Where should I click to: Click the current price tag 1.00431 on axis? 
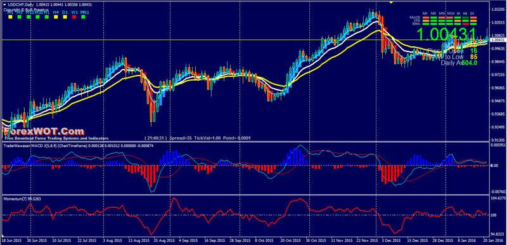click(x=498, y=40)
